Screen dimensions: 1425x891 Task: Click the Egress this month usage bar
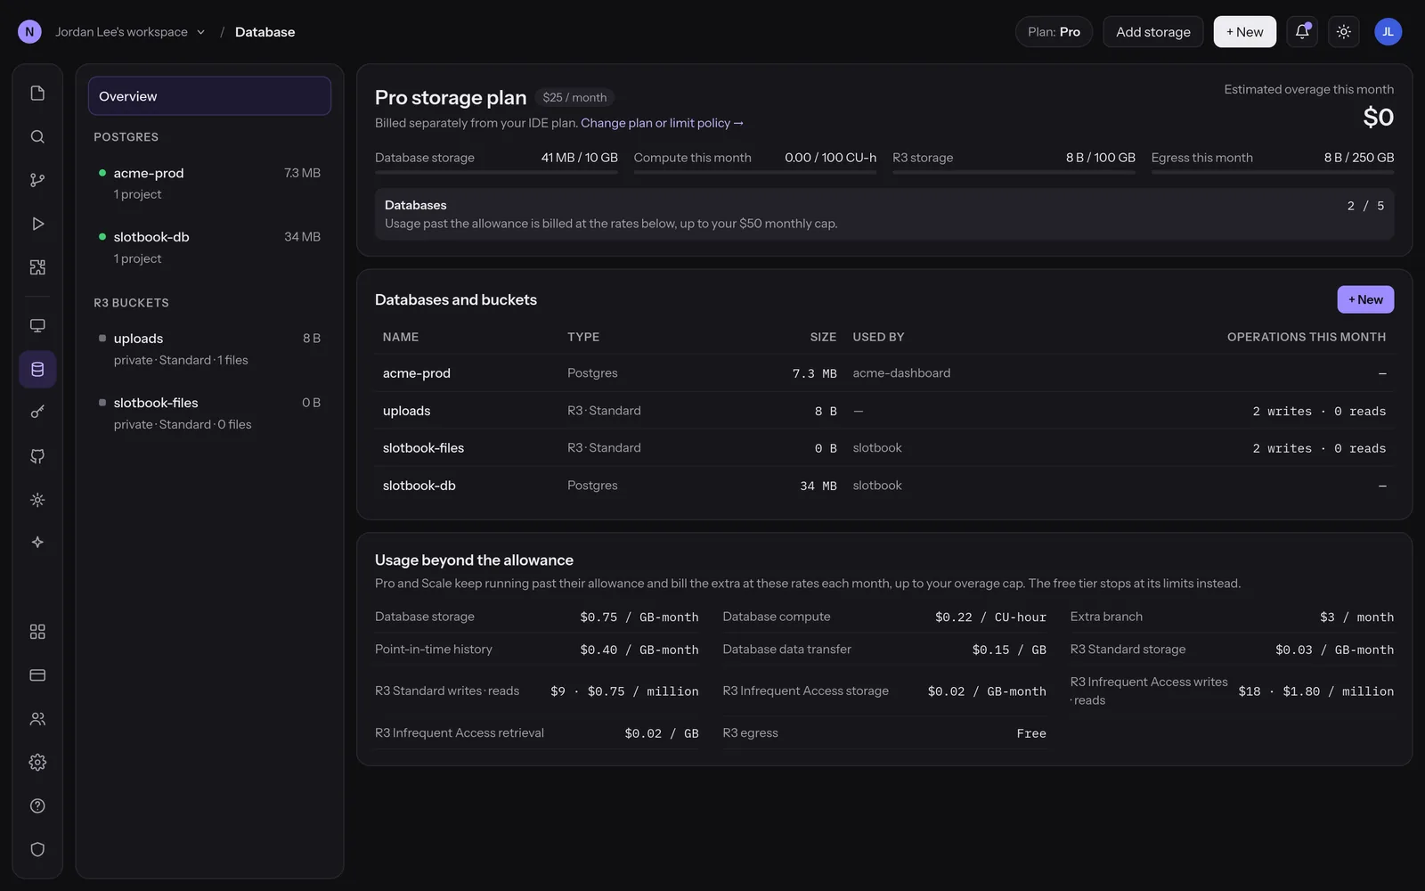click(1273, 172)
